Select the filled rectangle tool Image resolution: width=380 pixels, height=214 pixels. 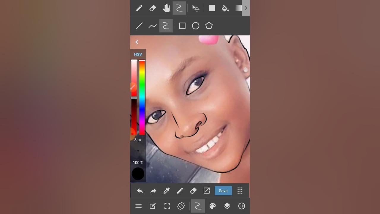tap(212, 8)
